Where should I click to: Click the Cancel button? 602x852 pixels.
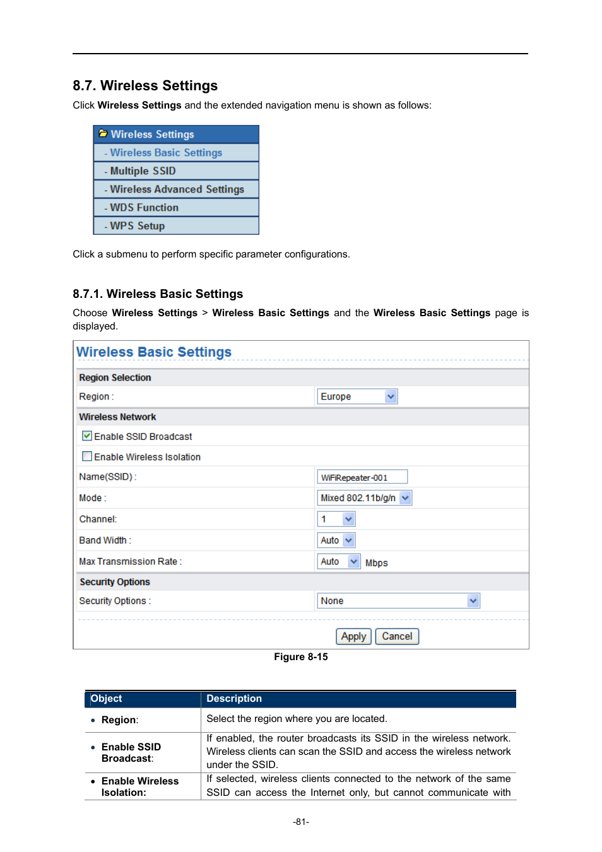tap(397, 636)
